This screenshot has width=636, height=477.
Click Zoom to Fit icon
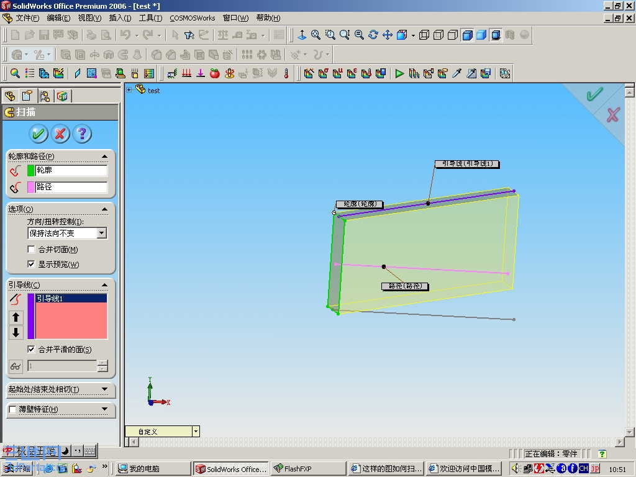click(316, 35)
